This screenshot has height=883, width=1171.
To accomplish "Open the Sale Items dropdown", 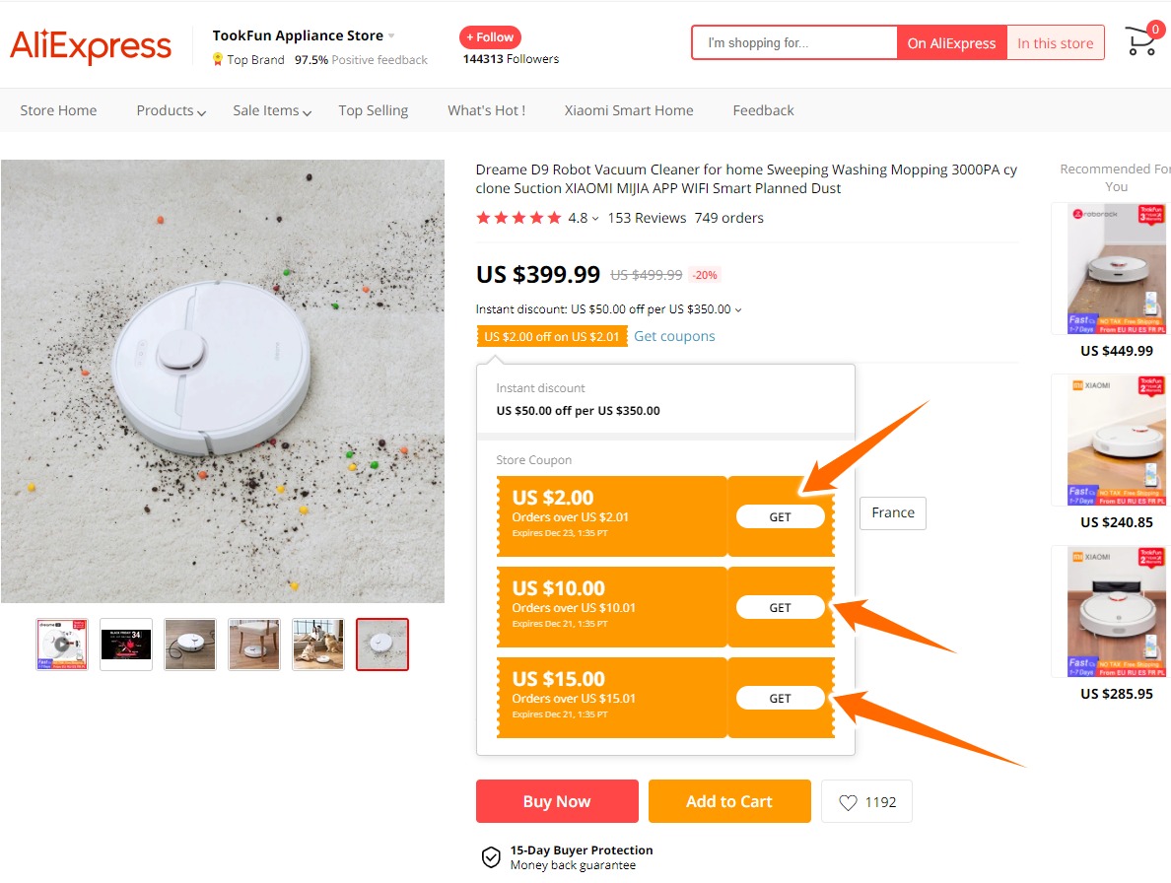I will pos(272,110).
